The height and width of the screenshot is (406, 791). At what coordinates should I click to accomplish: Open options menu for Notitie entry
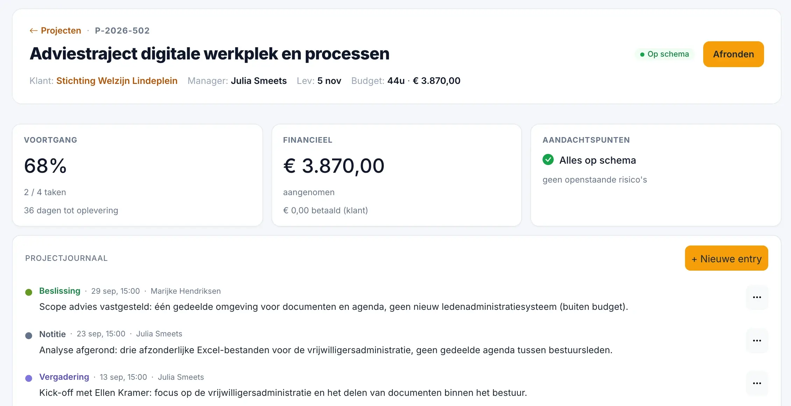(x=757, y=341)
